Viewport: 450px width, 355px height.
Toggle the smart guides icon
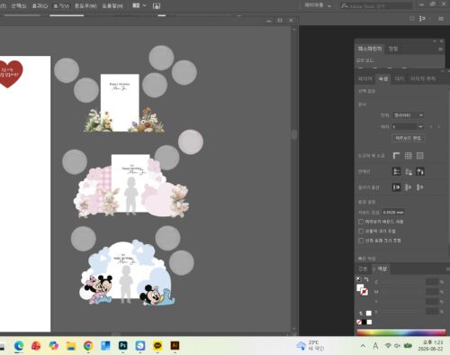point(420,171)
